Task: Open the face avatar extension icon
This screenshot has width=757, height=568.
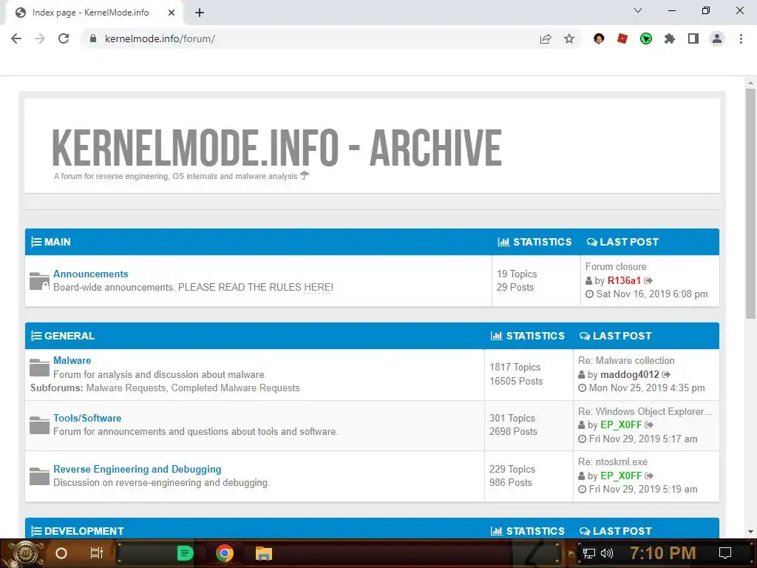Action: coord(599,38)
